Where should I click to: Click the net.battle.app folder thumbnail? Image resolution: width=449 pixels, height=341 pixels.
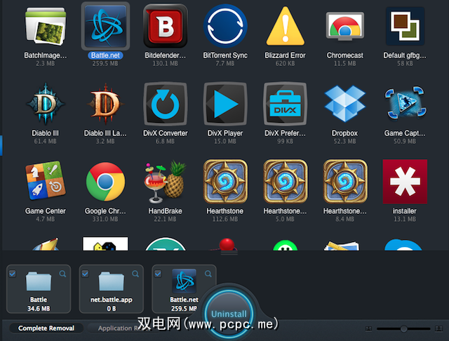tap(111, 281)
